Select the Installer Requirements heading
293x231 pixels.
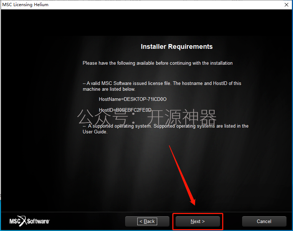[x=177, y=47]
